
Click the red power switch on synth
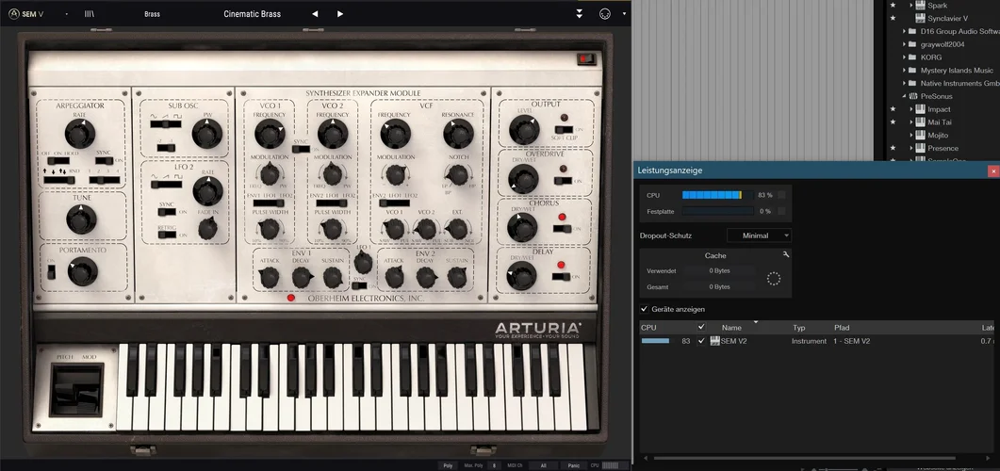coord(586,59)
